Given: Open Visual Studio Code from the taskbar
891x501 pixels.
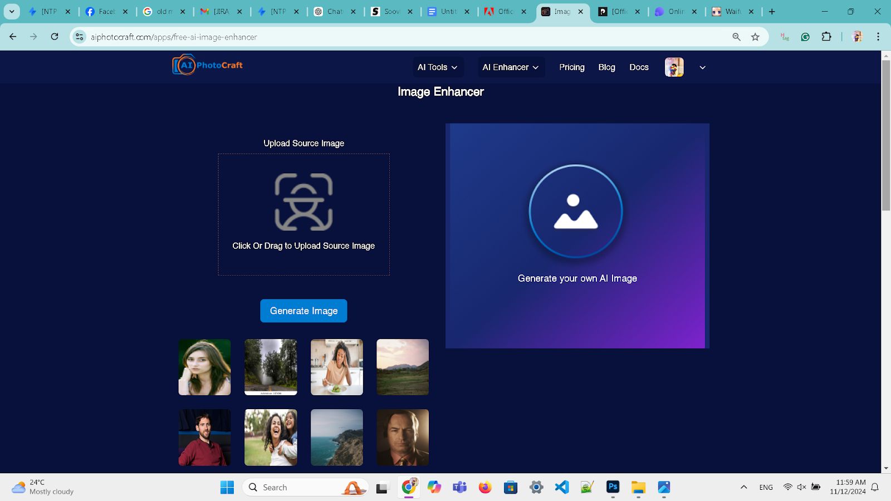Looking at the screenshot, I should coord(562,488).
